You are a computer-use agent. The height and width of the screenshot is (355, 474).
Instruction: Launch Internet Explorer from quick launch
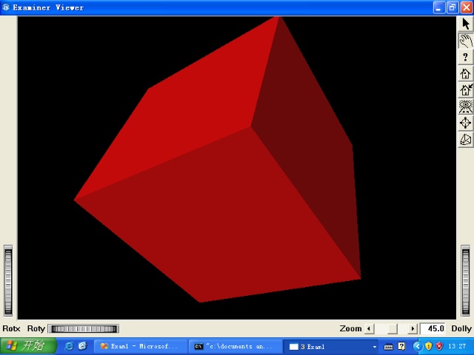[x=69, y=346]
